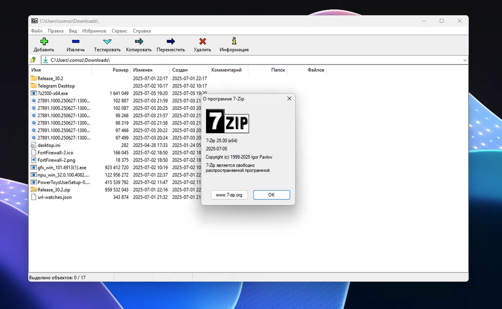Viewport: 502px width, 309px height.
Task: Expand the address bar path dropdown
Action: coord(465,60)
